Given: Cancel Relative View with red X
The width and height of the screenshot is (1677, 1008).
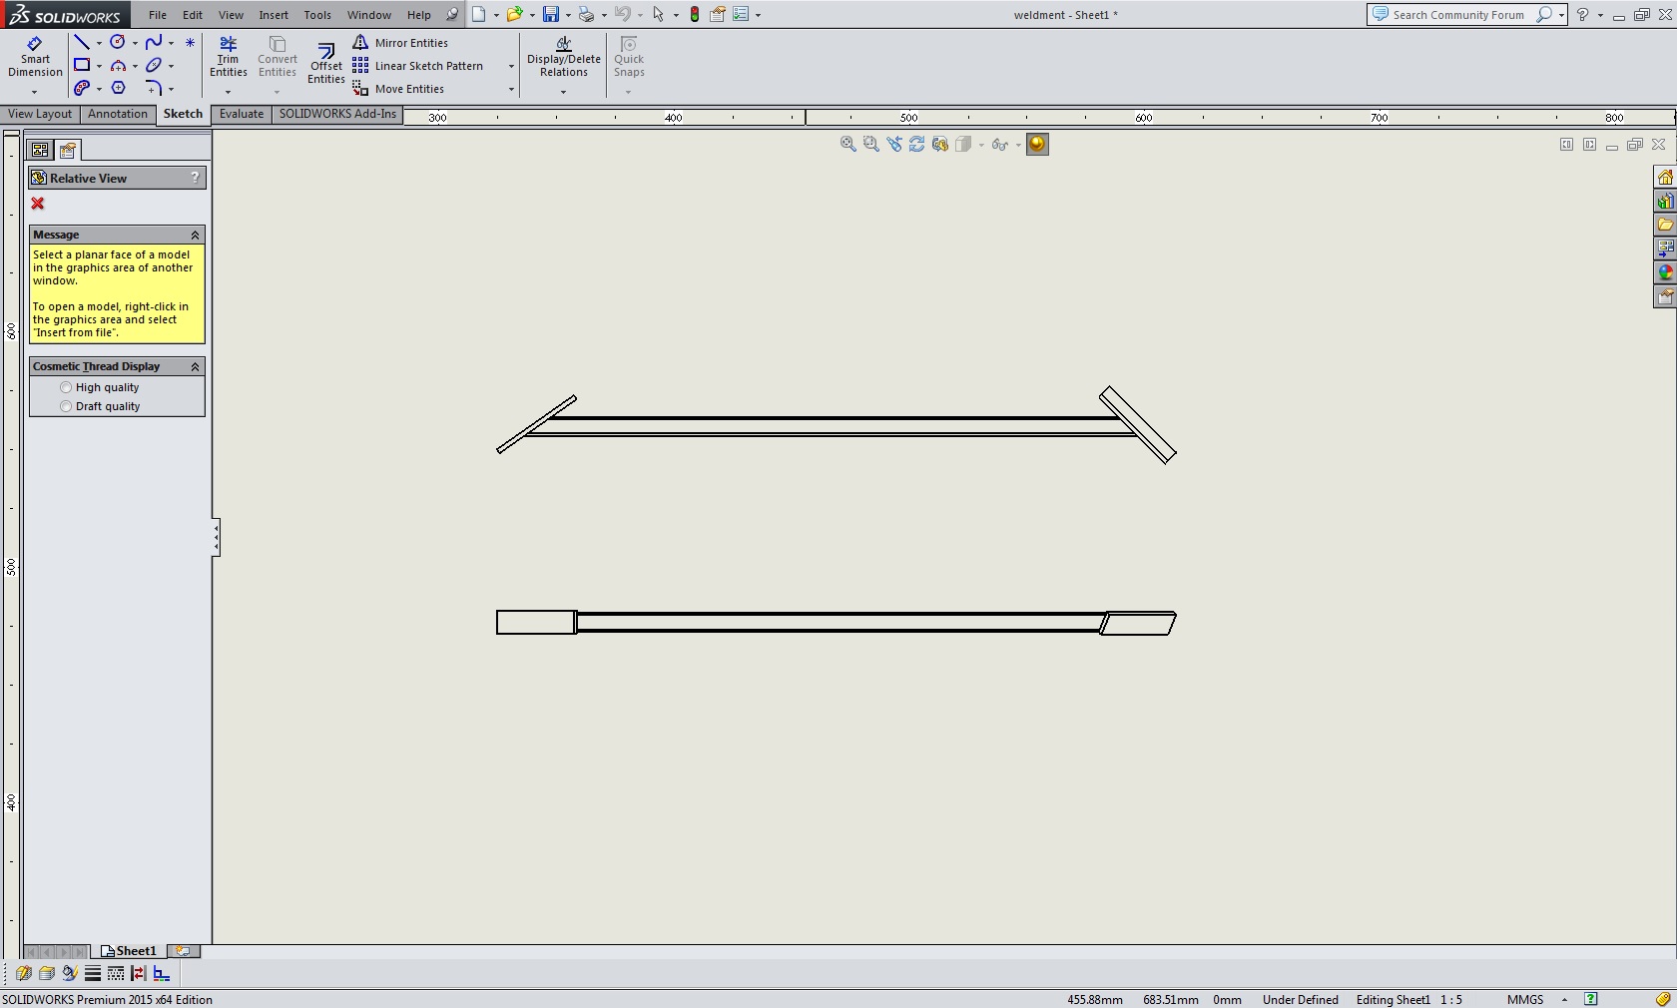Looking at the screenshot, I should (x=38, y=204).
